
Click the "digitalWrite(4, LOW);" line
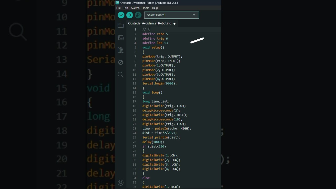(161, 169)
